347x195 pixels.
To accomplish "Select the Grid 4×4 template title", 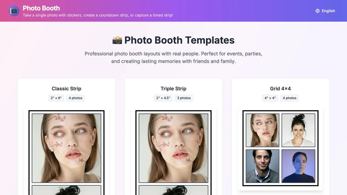I will (280, 89).
